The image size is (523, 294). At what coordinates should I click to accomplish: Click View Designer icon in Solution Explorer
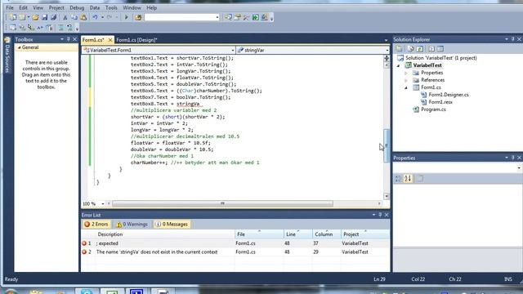(440, 49)
